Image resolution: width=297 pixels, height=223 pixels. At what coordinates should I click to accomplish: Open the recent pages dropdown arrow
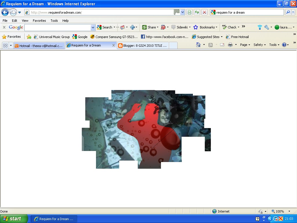[19, 12]
